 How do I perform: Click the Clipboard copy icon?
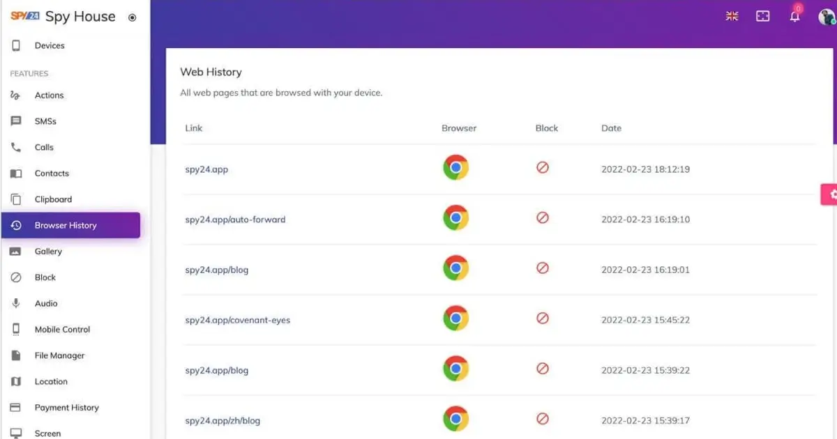pyautogui.click(x=16, y=199)
